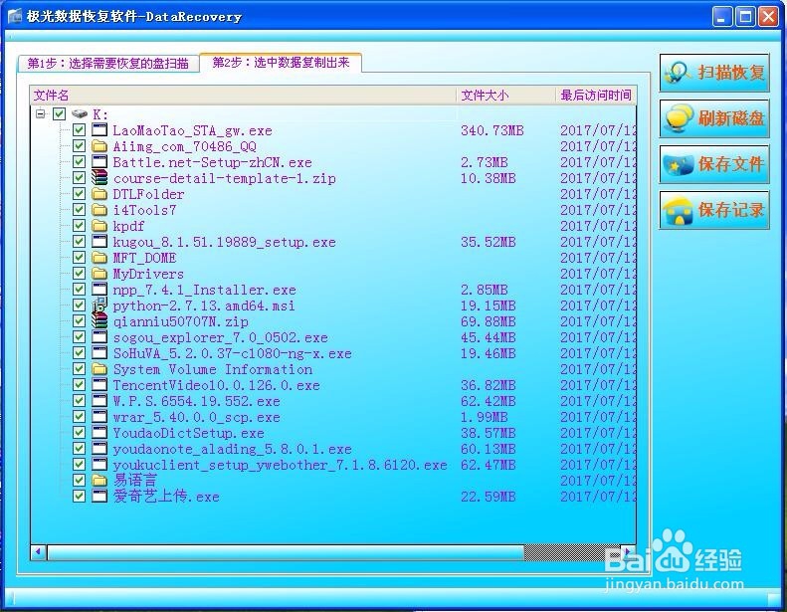Sort by 文件大小 column header
The width and height of the screenshot is (787, 612).
pyautogui.click(x=506, y=95)
